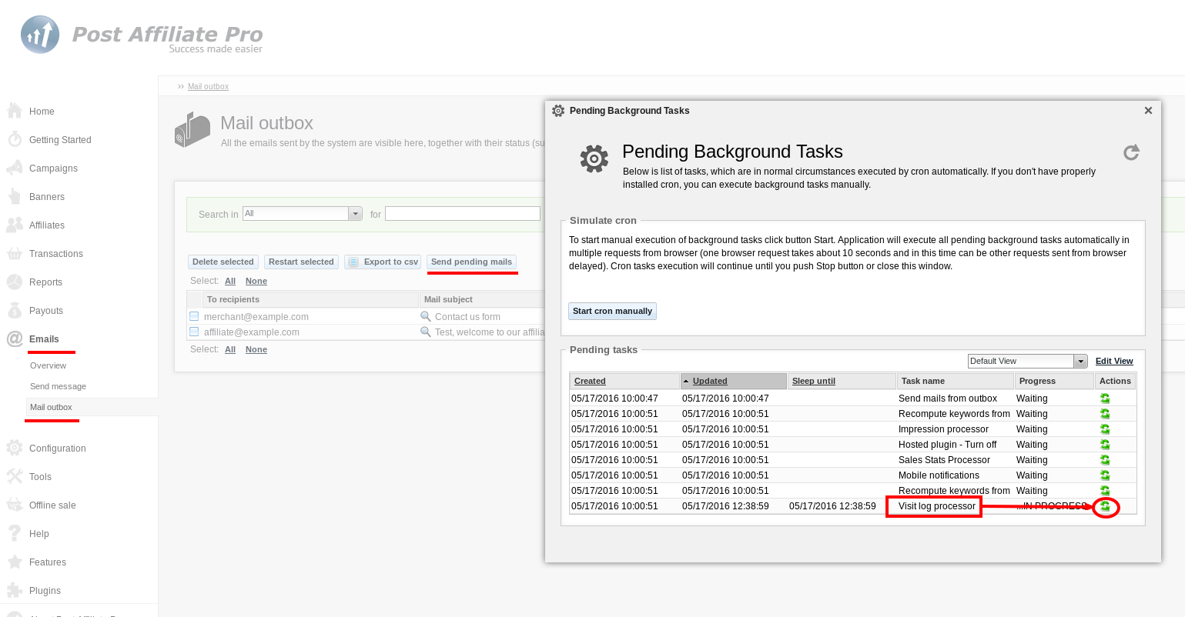Open Campaigns in the sidebar
Viewport: 1185px width, 617px height.
(53, 168)
